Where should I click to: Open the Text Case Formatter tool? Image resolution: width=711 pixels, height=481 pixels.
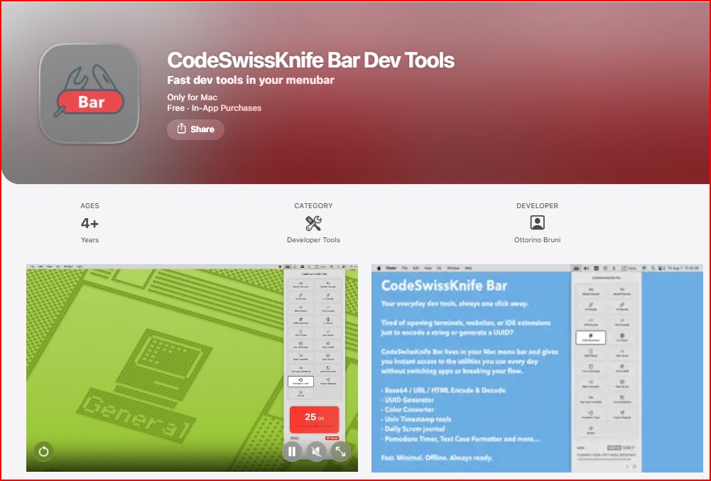coord(300,368)
